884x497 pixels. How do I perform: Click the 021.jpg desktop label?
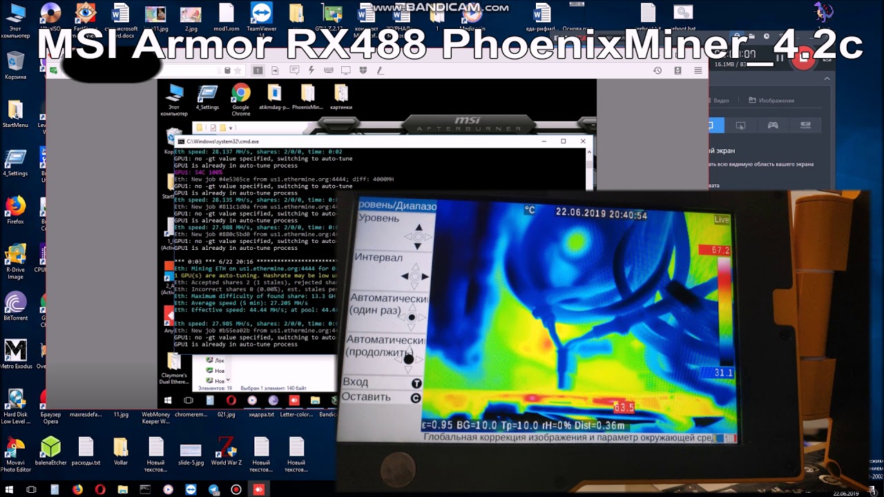[226, 415]
